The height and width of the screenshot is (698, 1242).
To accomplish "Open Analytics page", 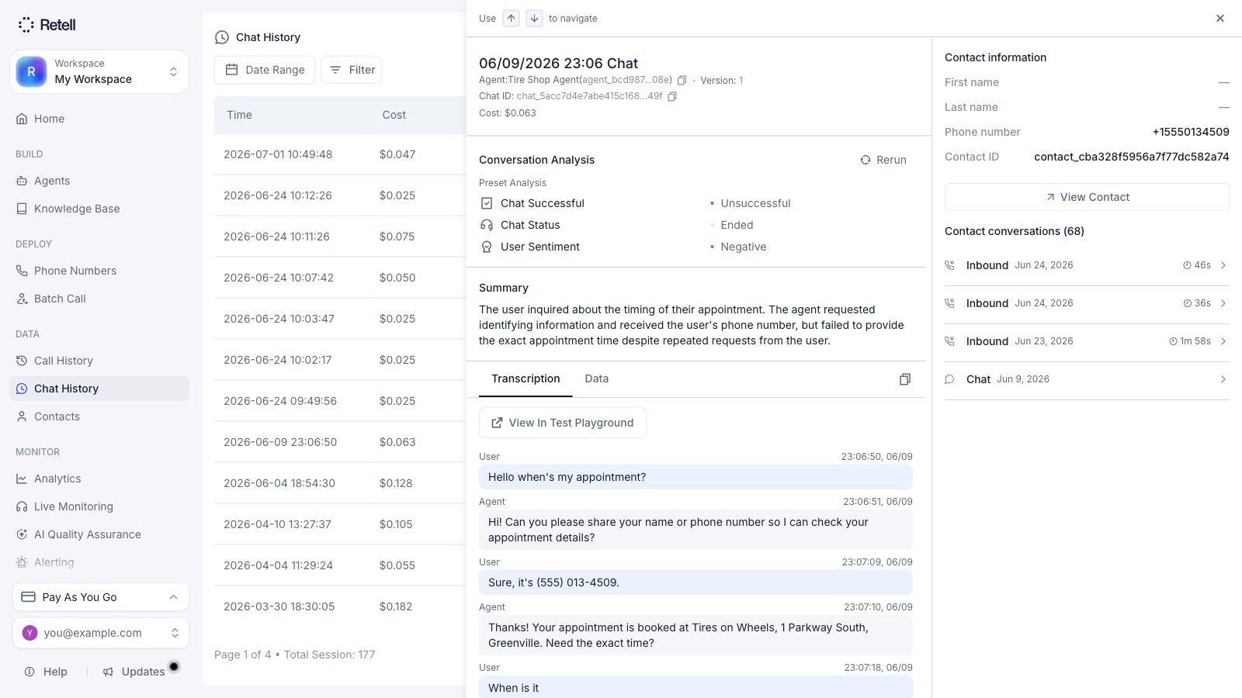I will pyautogui.click(x=99, y=479).
